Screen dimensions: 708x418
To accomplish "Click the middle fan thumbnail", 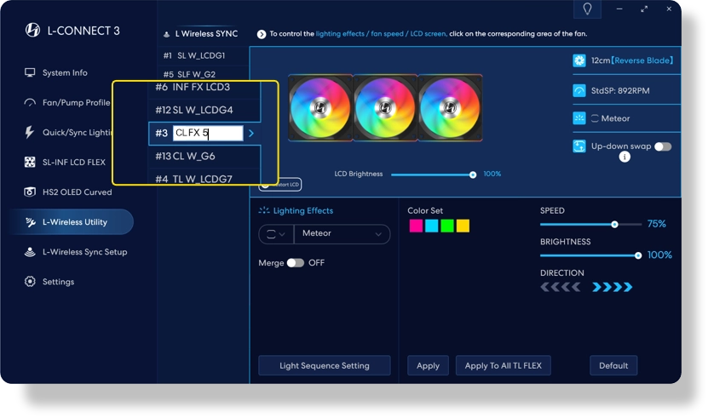I will 385,108.
